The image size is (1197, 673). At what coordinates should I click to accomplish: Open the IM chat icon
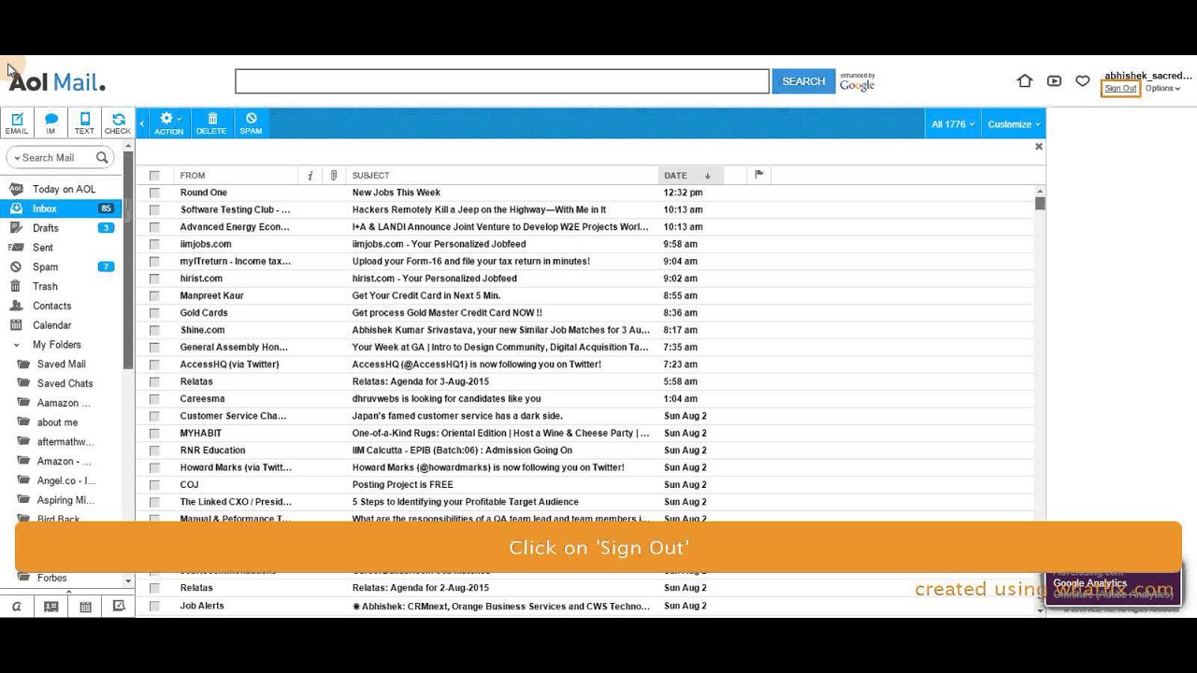50,122
